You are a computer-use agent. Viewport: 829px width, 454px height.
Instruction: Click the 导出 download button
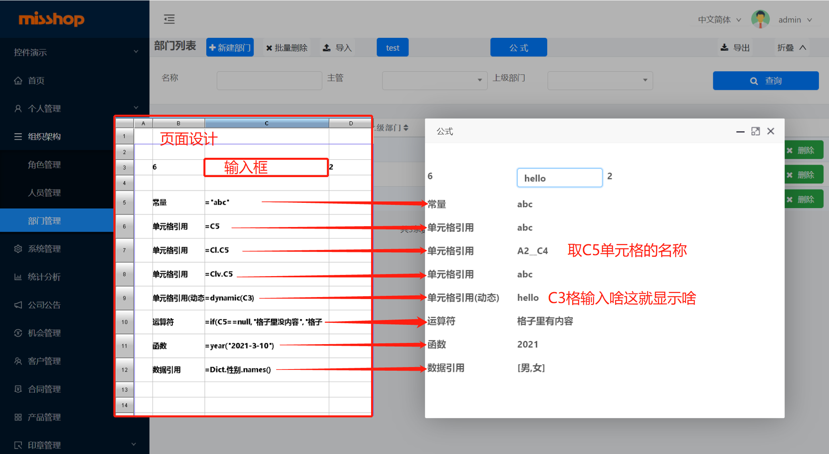(x=735, y=47)
